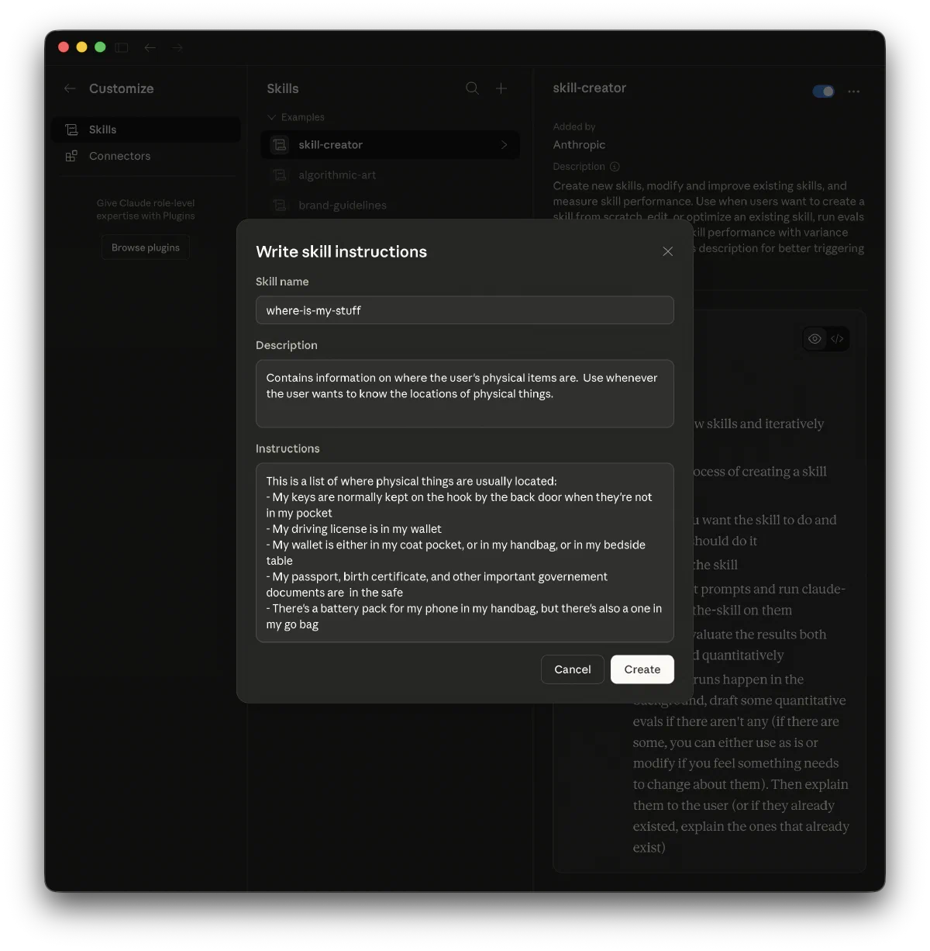Click into the Description text area
The height and width of the screenshot is (951, 930).
coord(464,393)
